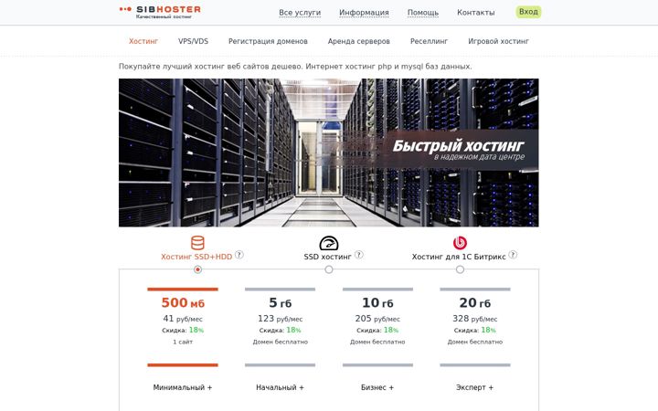Image resolution: width=658 pixels, height=411 pixels.
Task: Select the SSD хостинг radio button
Action: (329, 269)
